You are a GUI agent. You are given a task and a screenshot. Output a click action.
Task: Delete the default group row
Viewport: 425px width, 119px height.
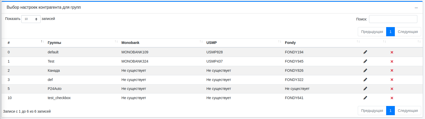click(392, 52)
